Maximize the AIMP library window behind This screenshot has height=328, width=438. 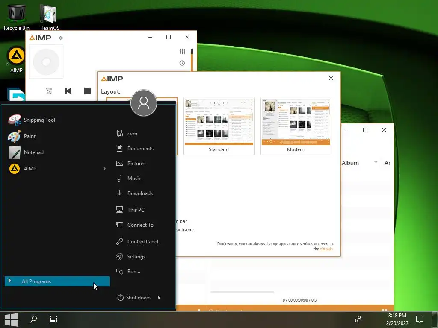(x=365, y=130)
